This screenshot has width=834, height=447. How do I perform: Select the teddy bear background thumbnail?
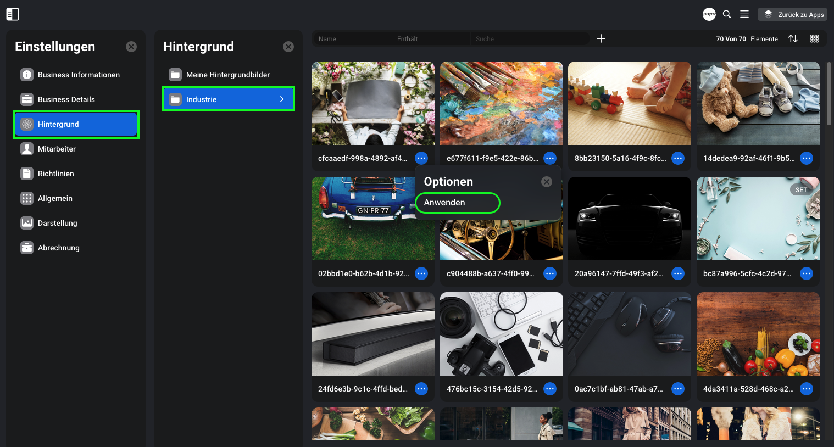(758, 103)
